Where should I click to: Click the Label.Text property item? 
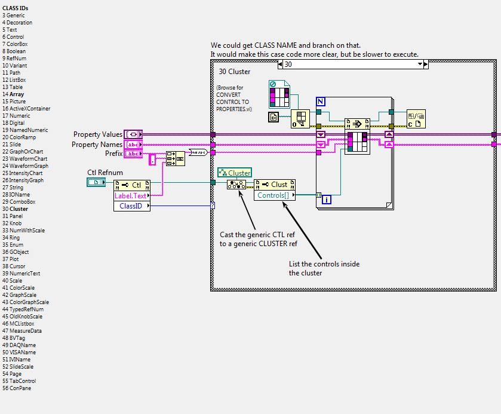click(132, 196)
